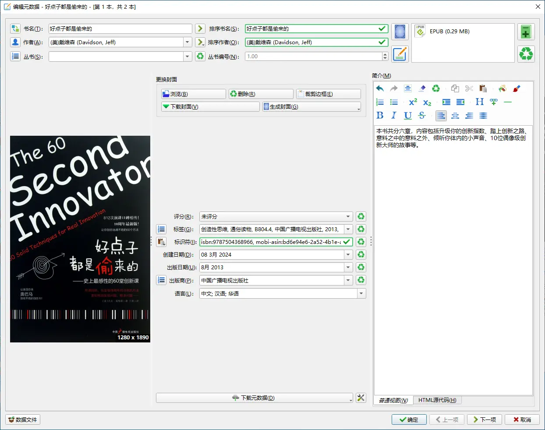Open the 出版商 publisher dropdown list
Viewport: 545px width, 430px height.
point(348,280)
